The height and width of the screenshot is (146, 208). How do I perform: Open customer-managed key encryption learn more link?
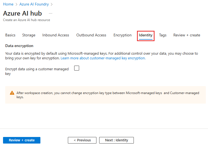[103, 58]
